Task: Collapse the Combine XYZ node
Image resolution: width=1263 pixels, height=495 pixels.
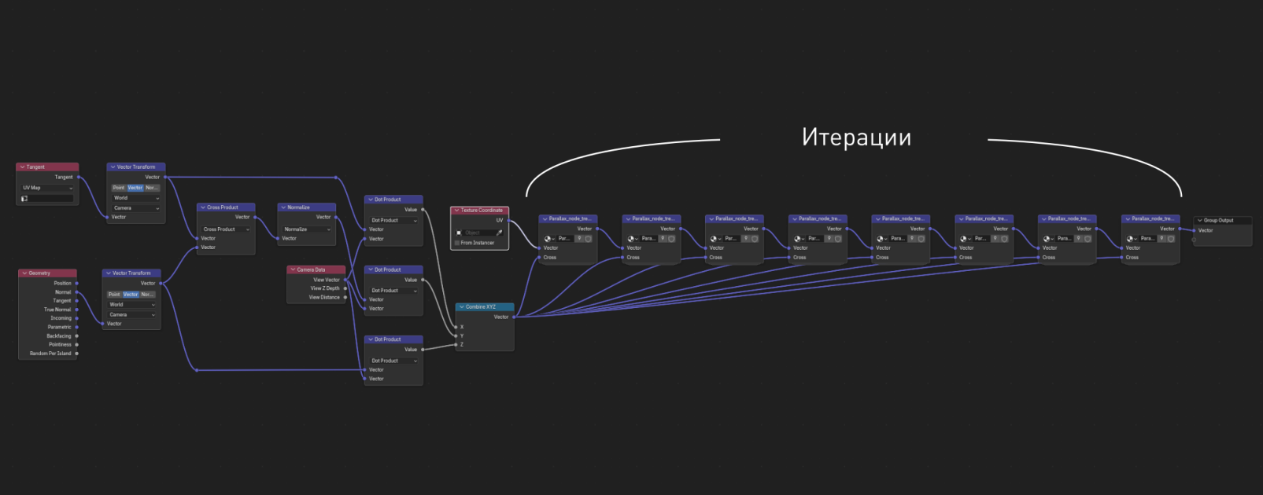Action: pos(461,306)
